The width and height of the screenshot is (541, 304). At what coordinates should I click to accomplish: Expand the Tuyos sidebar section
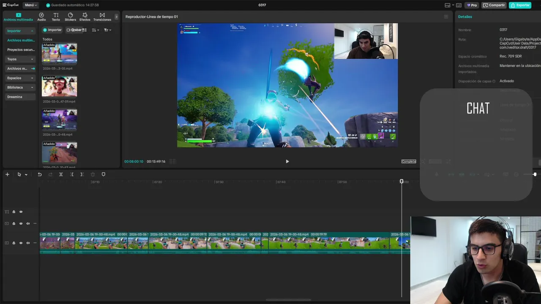coord(20,59)
